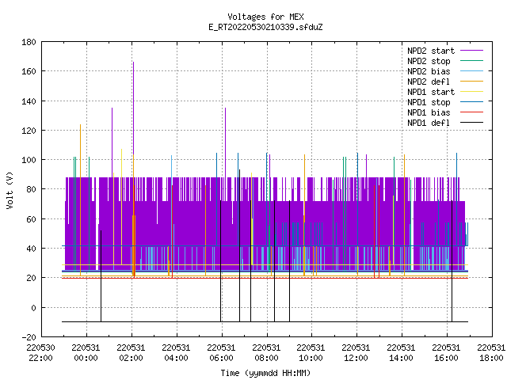Click the light blue NPD2 bias legend line

tap(471, 71)
